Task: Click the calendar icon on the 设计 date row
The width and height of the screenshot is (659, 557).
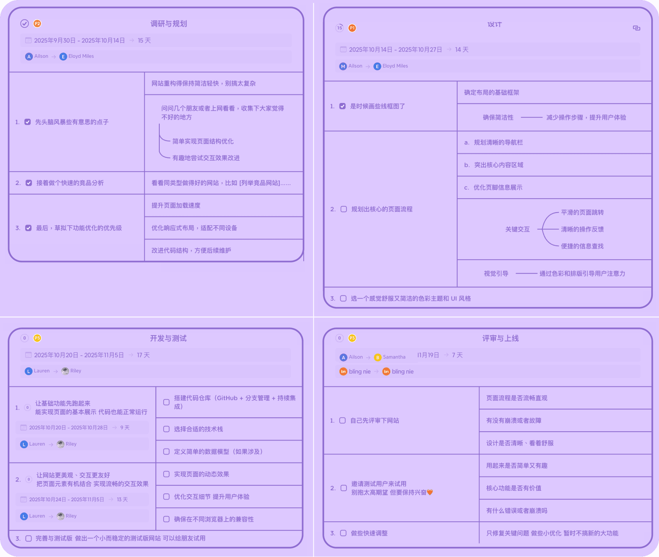Action: point(343,50)
